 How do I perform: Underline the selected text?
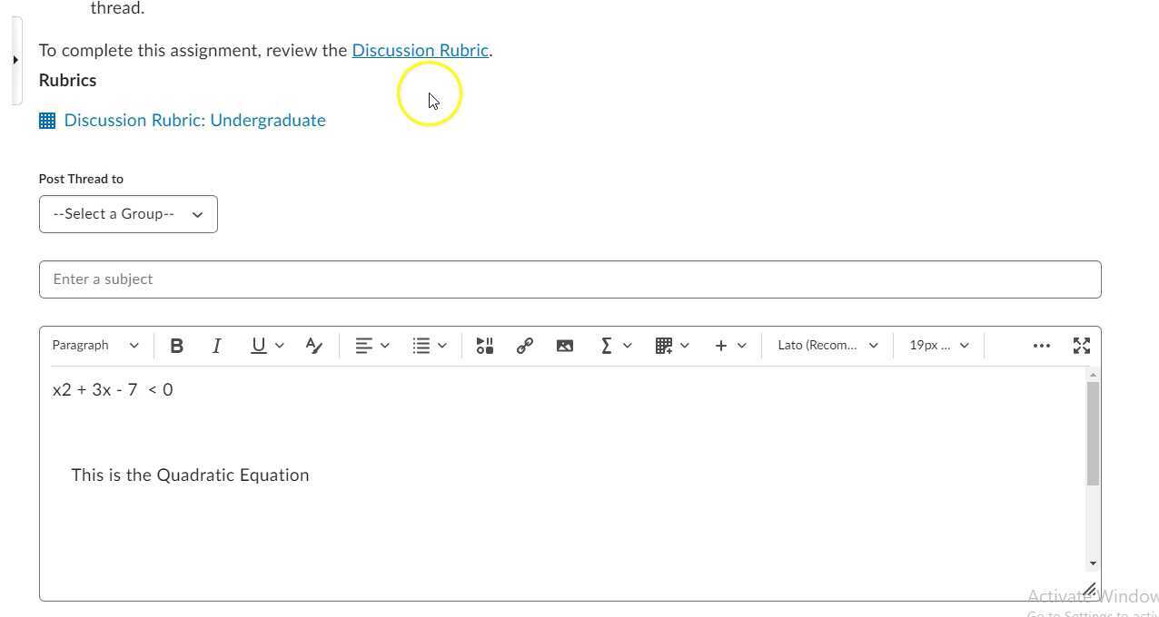[259, 345]
